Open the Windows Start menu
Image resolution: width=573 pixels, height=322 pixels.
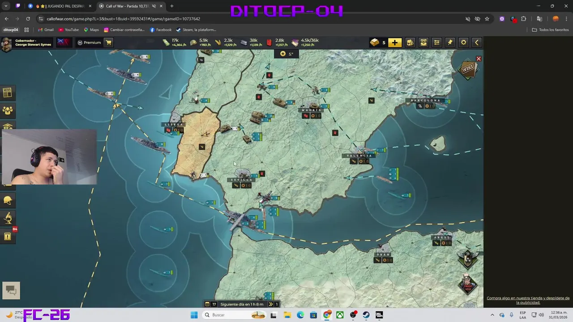[194, 315]
